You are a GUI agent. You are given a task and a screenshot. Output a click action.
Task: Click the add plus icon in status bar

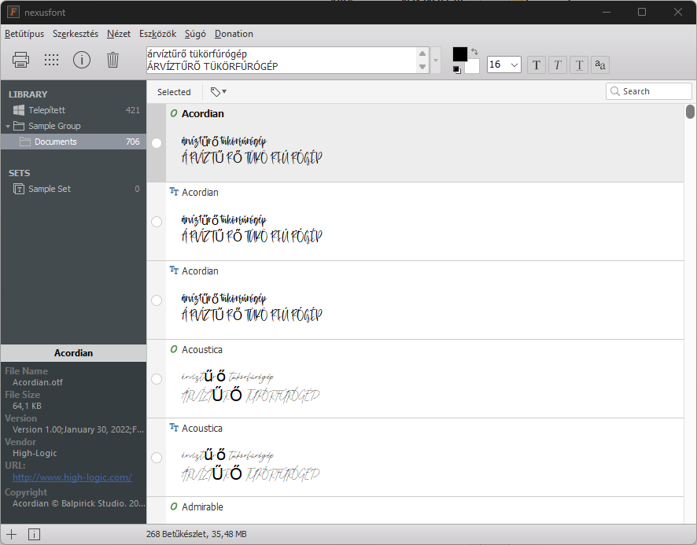pyautogui.click(x=12, y=534)
